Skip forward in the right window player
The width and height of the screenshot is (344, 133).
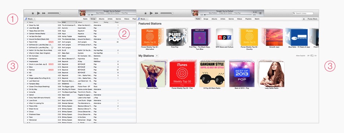pyautogui.click(x=156, y=13)
